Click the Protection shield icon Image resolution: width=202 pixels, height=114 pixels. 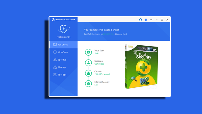tap(64, 29)
